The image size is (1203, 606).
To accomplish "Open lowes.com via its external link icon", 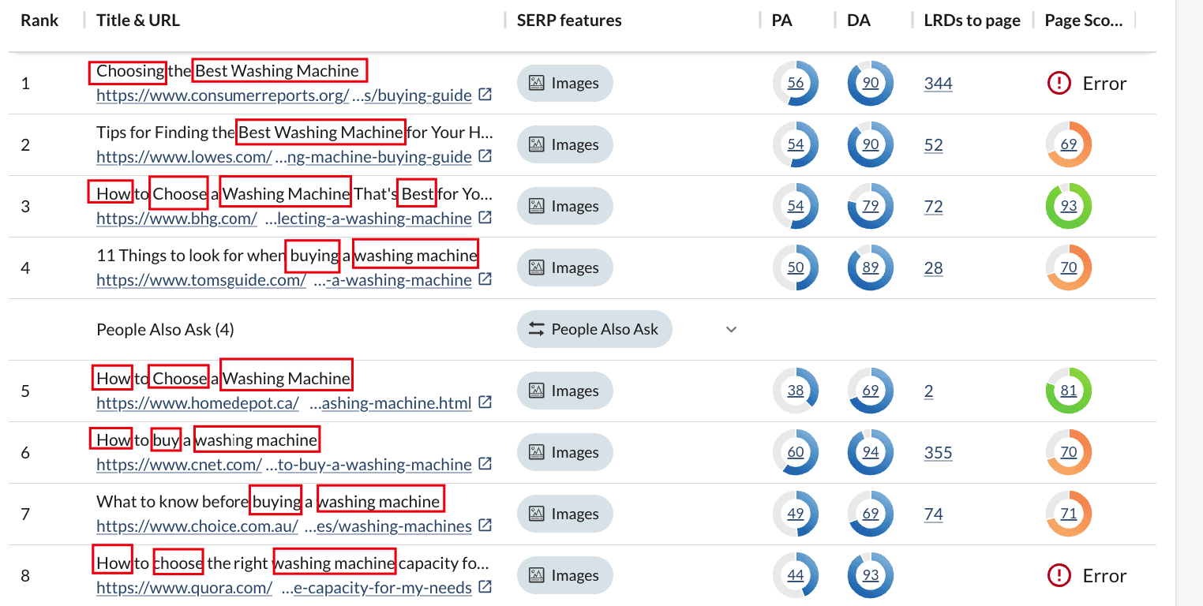I will coord(483,157).
